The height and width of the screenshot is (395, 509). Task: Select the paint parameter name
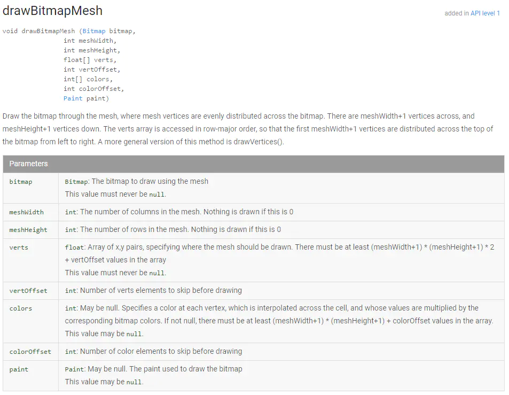pos(19,369)
